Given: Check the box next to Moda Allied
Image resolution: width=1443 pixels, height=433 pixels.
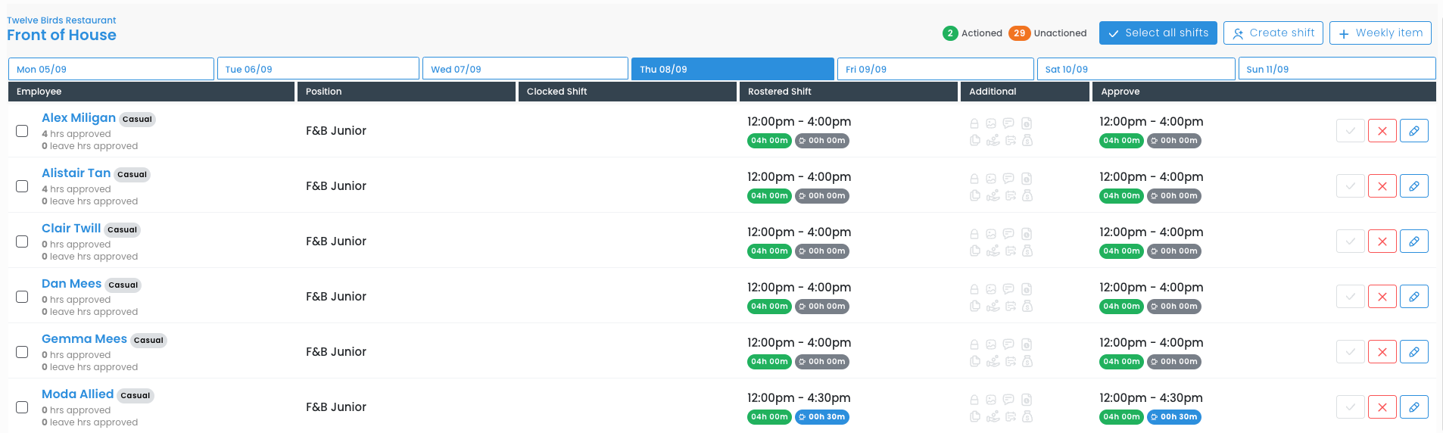Looking at the screenshot, I should tap(23, 407).
